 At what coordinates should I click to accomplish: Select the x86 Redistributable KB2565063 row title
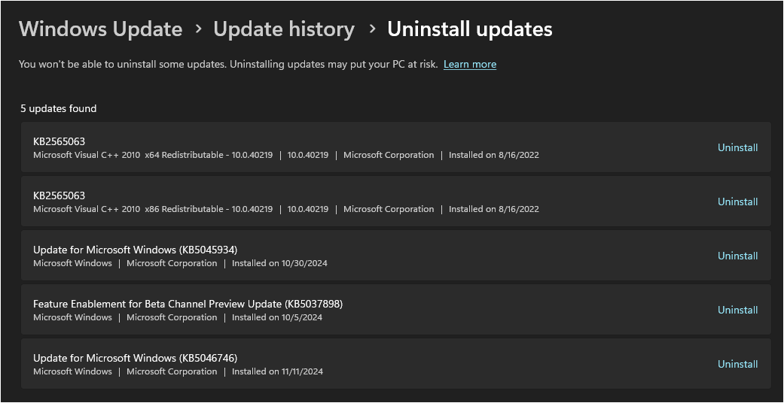pos(59,195)
